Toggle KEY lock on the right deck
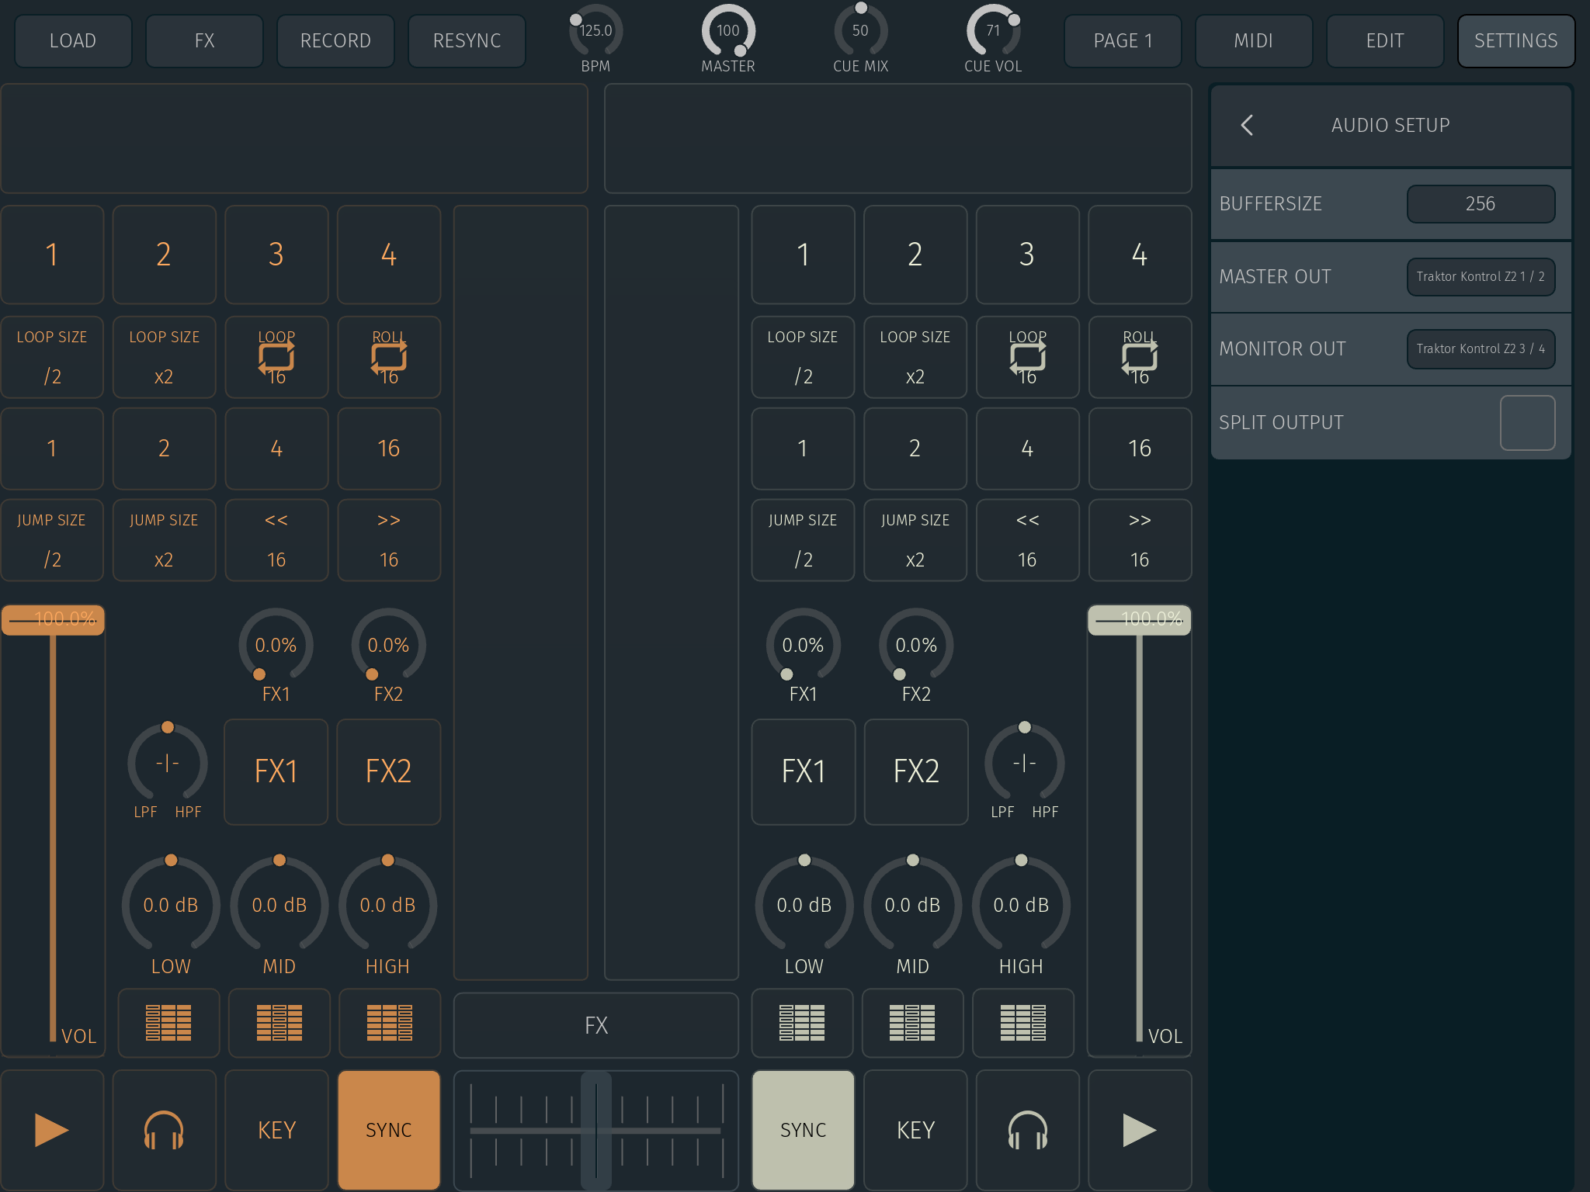This screenshot has height=1192, width=1590. click(915, 1129)
